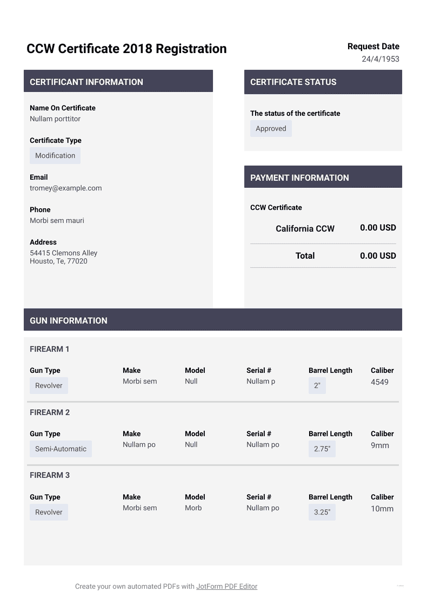Select the 10mm caliber value
427x605 pixels.
382,509
